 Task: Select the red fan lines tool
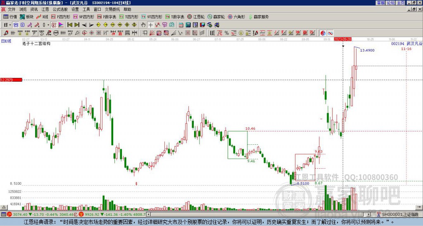point(152,33)
